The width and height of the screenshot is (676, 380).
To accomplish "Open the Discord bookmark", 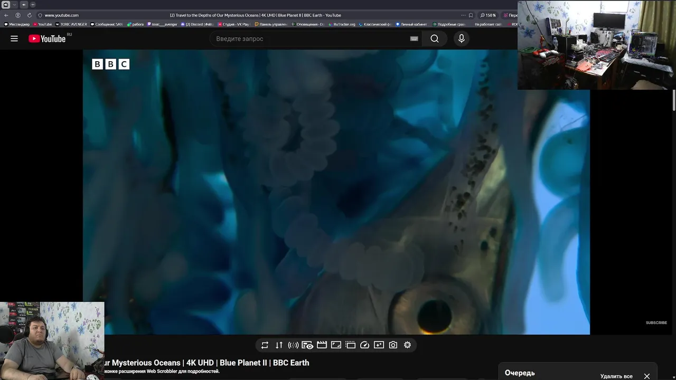I will [x=197, y=24].
